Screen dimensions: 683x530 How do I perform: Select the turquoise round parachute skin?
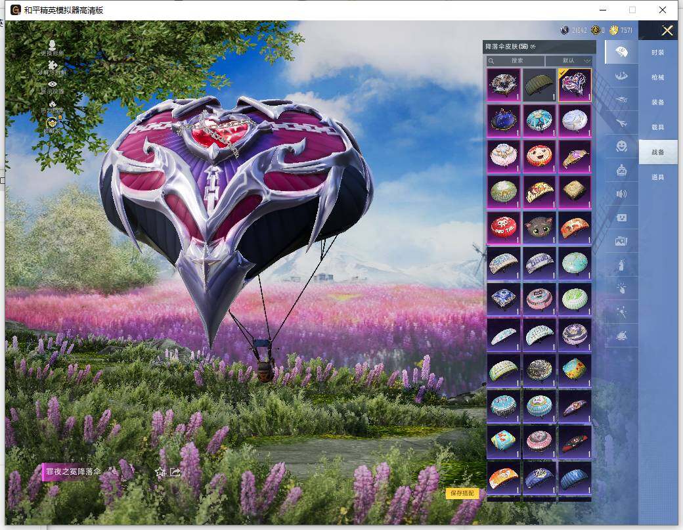coord(575,263)
